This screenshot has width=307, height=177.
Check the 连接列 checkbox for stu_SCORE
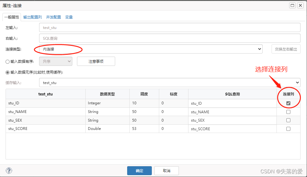288,129
